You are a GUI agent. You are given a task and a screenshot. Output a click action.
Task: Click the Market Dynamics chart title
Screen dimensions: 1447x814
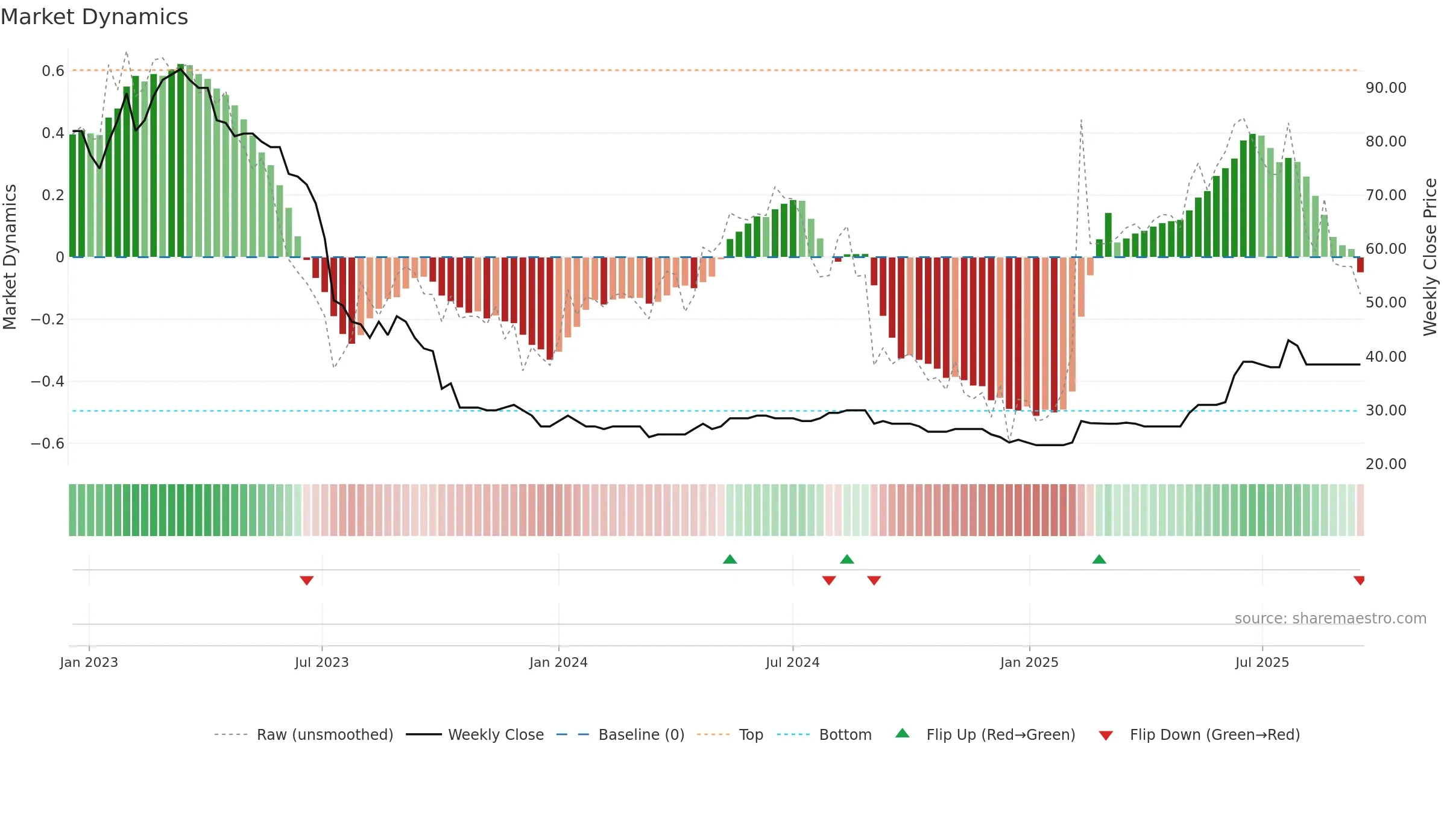coord(95,17)
